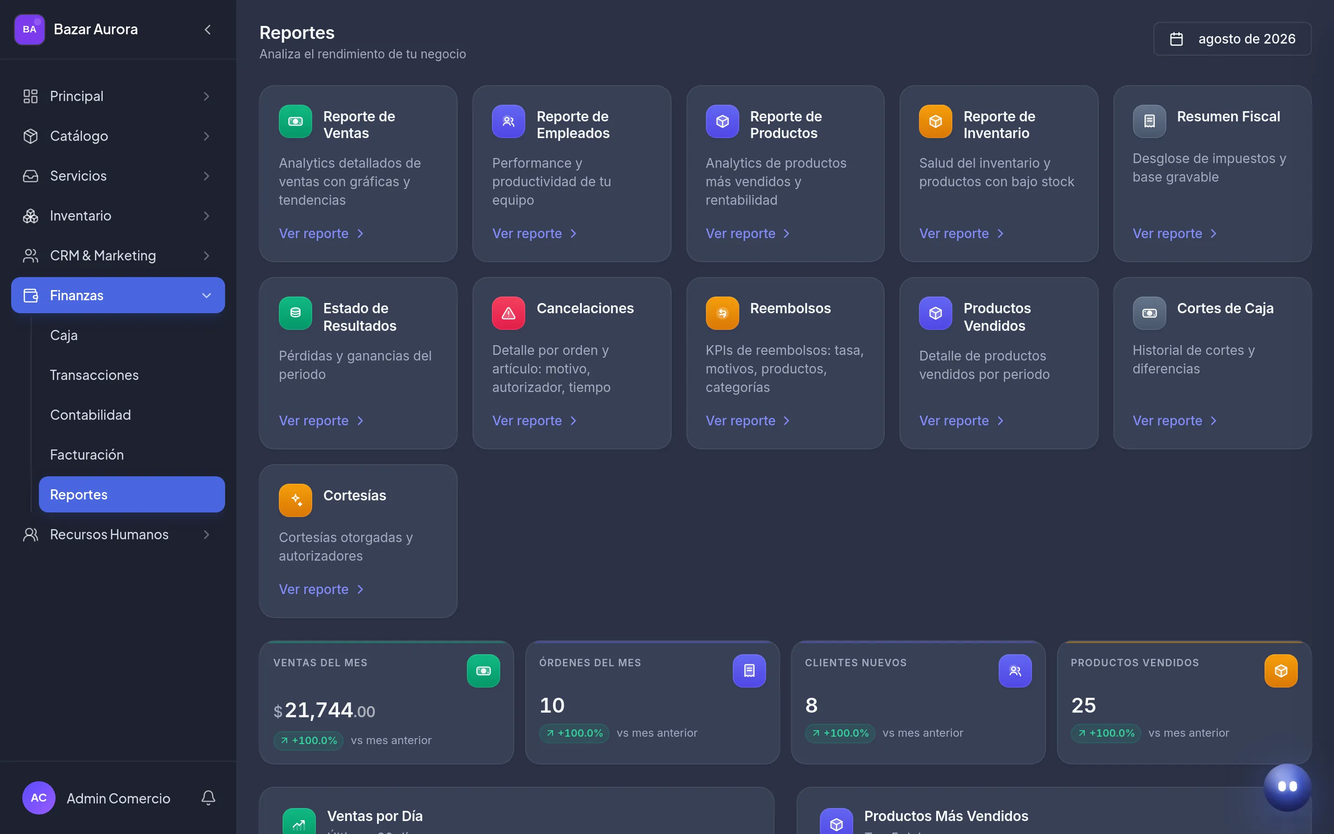Open Ver reporte under Cancelaciones
This screenshot has height=834, width=1334.
coord(535,421)
